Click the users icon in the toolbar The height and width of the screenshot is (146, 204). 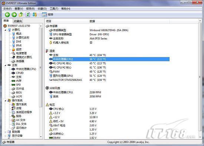[34, 14]
